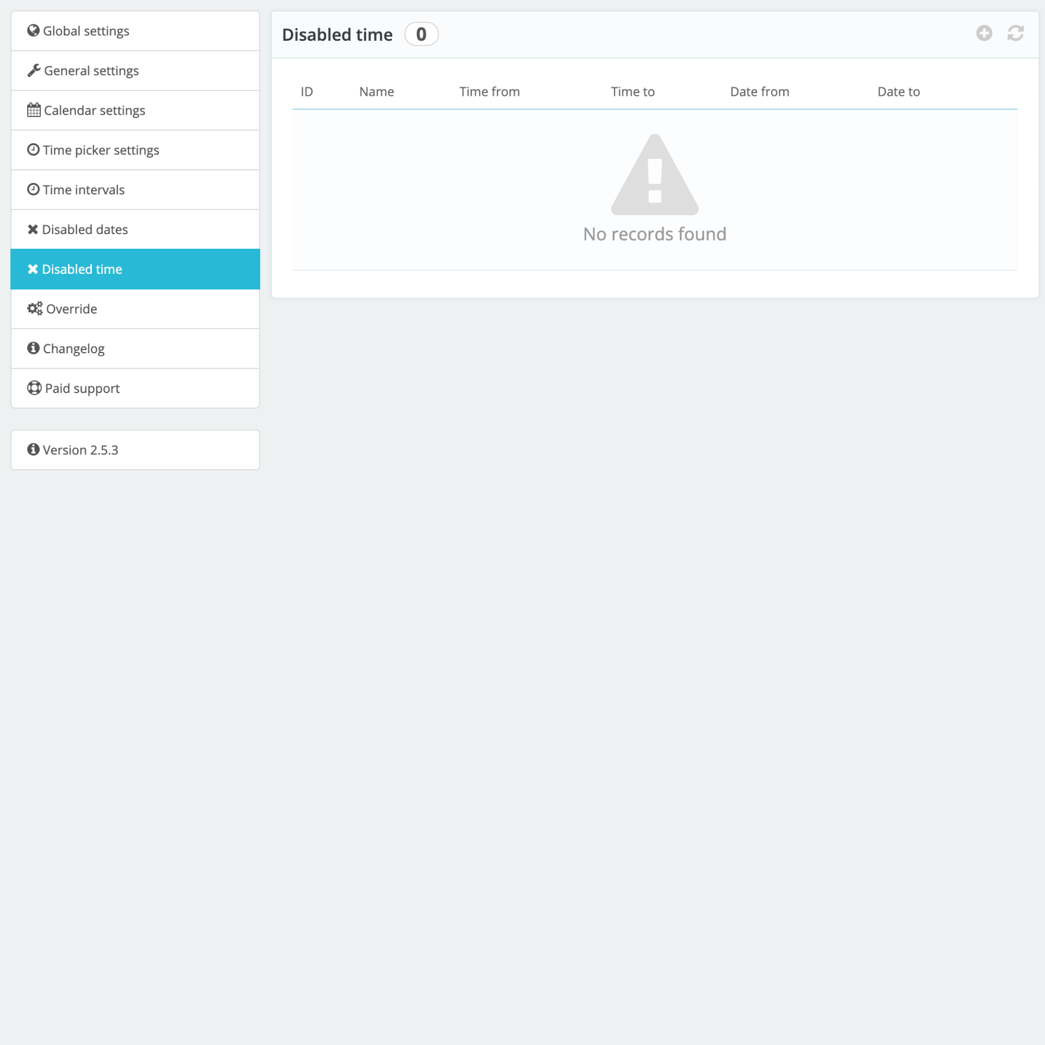The width and height of the screenshot is (1045, 1045).
Task: Click the refresh list icon
Action: click(x=1015, y=33)
